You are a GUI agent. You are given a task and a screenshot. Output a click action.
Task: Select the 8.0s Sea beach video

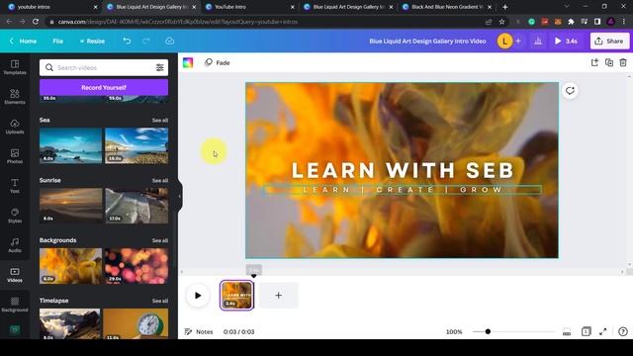click(70, 145)
